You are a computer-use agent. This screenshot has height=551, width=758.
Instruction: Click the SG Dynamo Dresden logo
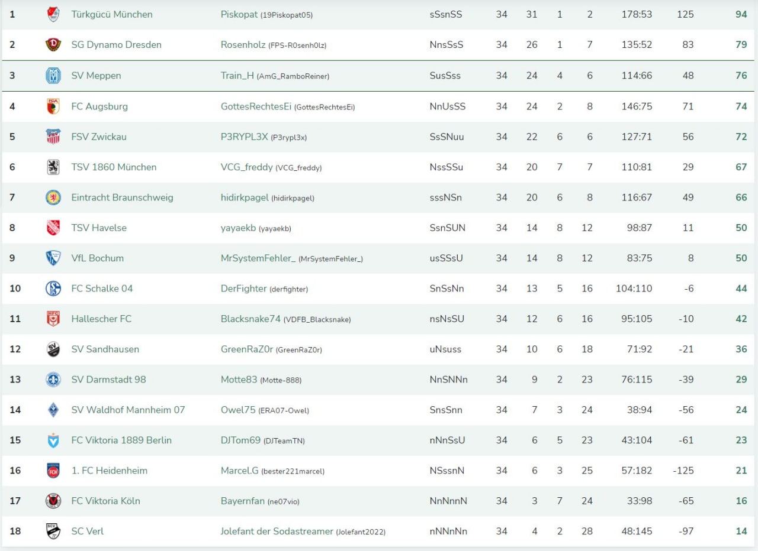(x=53, y=45)
